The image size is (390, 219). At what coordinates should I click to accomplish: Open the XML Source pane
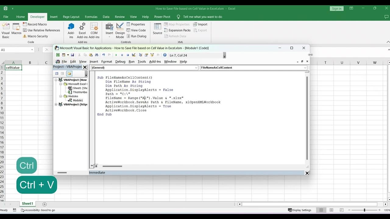point(158,29)
